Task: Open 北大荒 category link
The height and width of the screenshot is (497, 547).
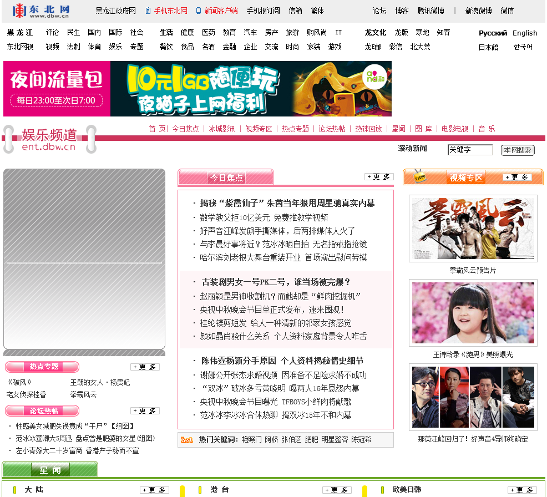Action: [x=421, y=47]
